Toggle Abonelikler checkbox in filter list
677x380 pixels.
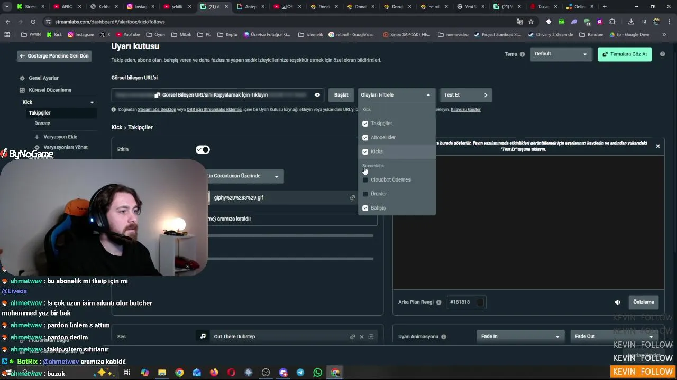tap(365, 138)
